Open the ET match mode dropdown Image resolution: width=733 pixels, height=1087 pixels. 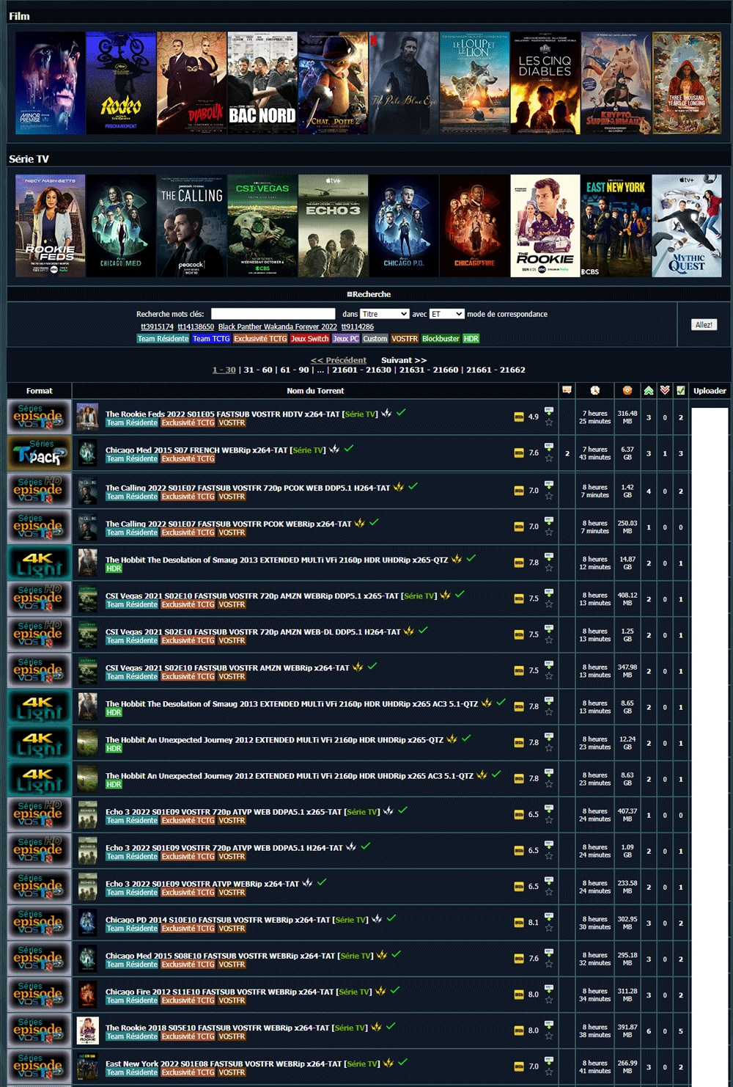tap(446, 314)
